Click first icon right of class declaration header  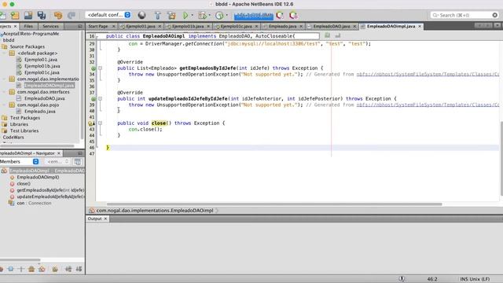tap(327, 35)
